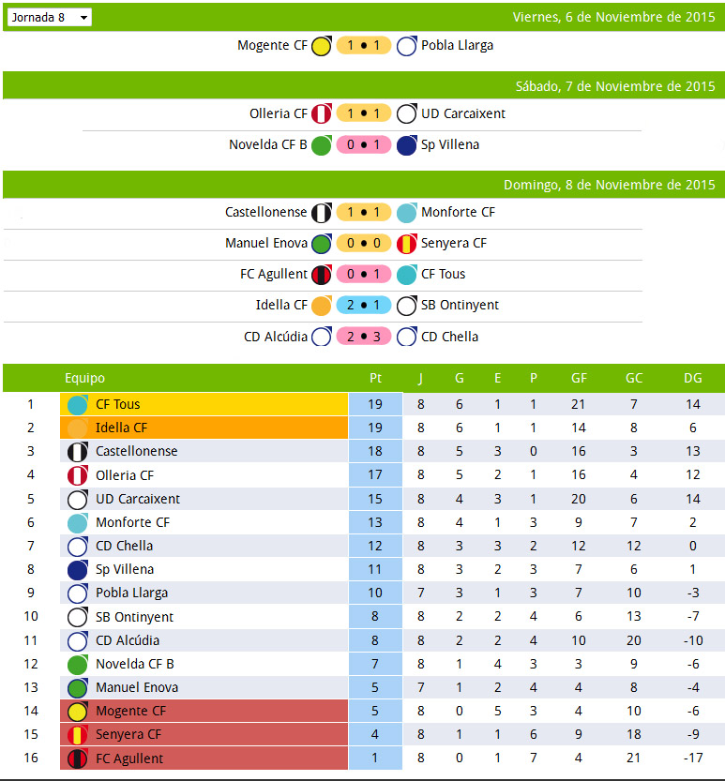The height and width of the screenshot is (781, 725).
Task: Click Senyera CF striped crest in fixtures
Action: click(x=406, y=244)
